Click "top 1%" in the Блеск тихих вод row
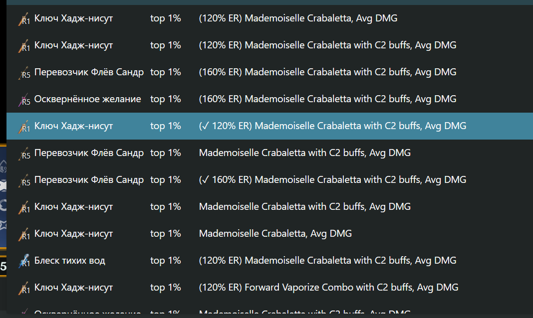 click(x=165, y=261)
